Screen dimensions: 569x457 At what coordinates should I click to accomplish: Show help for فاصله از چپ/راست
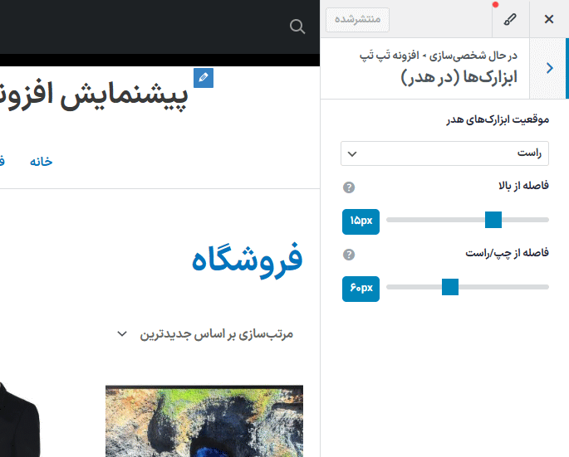349,255
